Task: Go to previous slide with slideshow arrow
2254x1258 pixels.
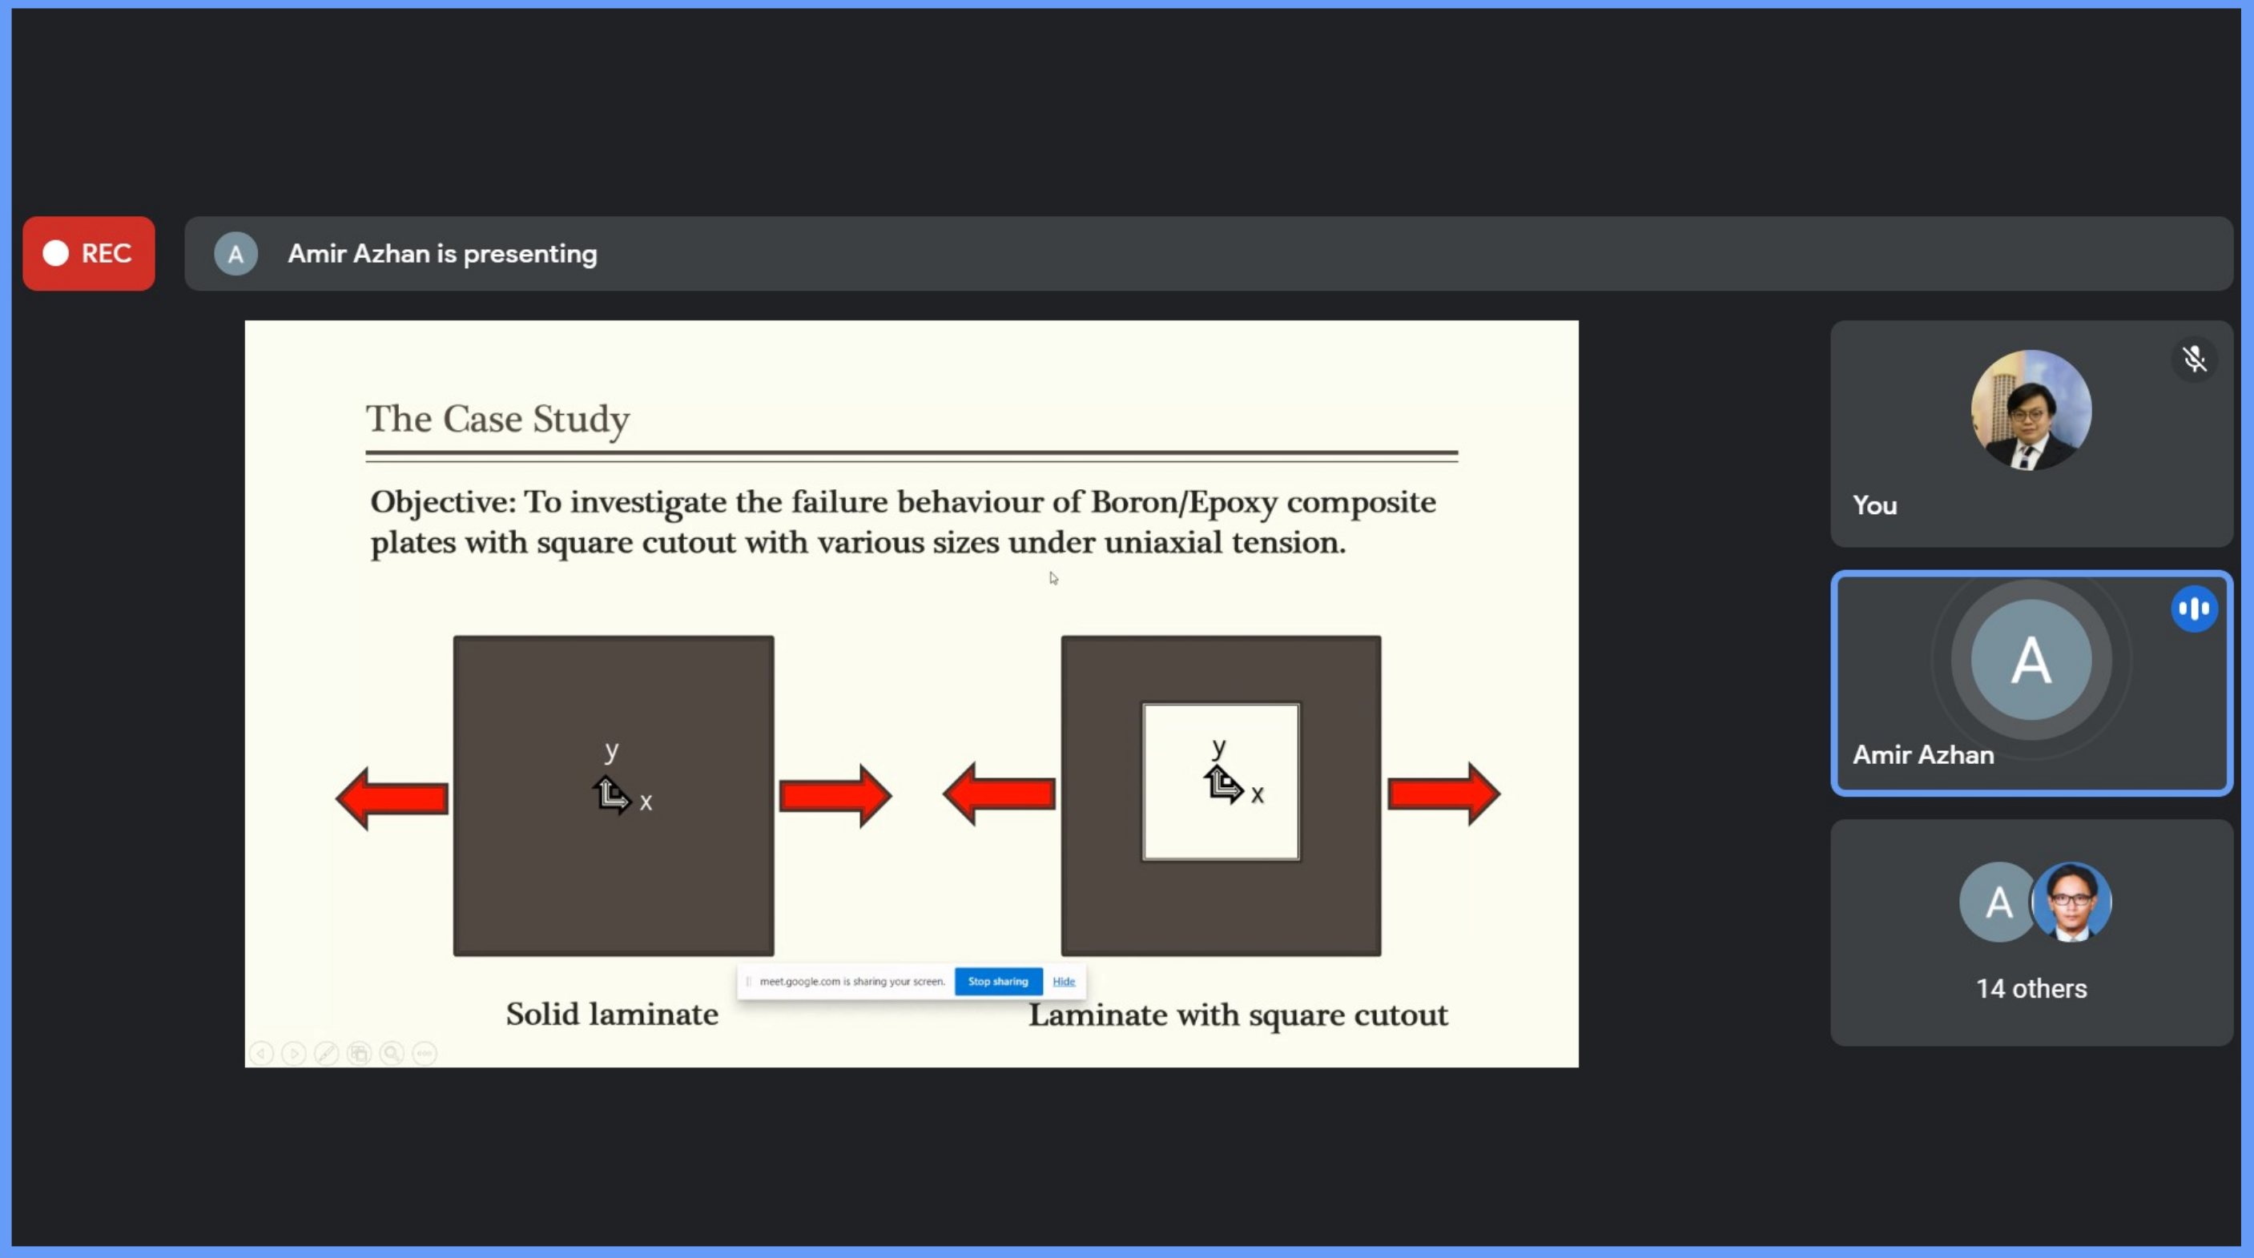Action: click(x=261, y=1053)
